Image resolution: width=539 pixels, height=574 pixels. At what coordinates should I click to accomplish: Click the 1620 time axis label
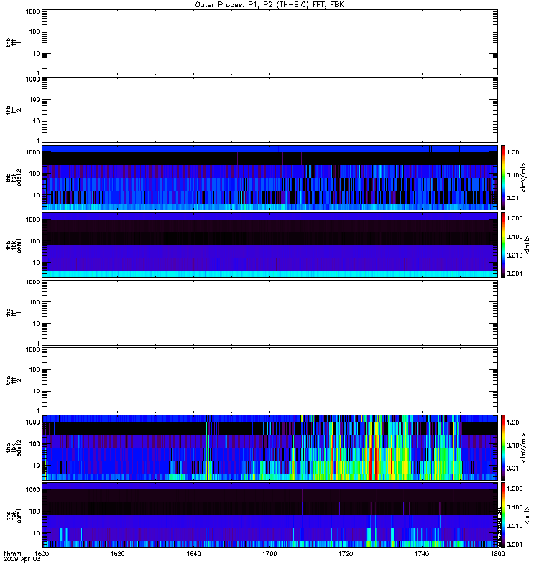(118, 553)
